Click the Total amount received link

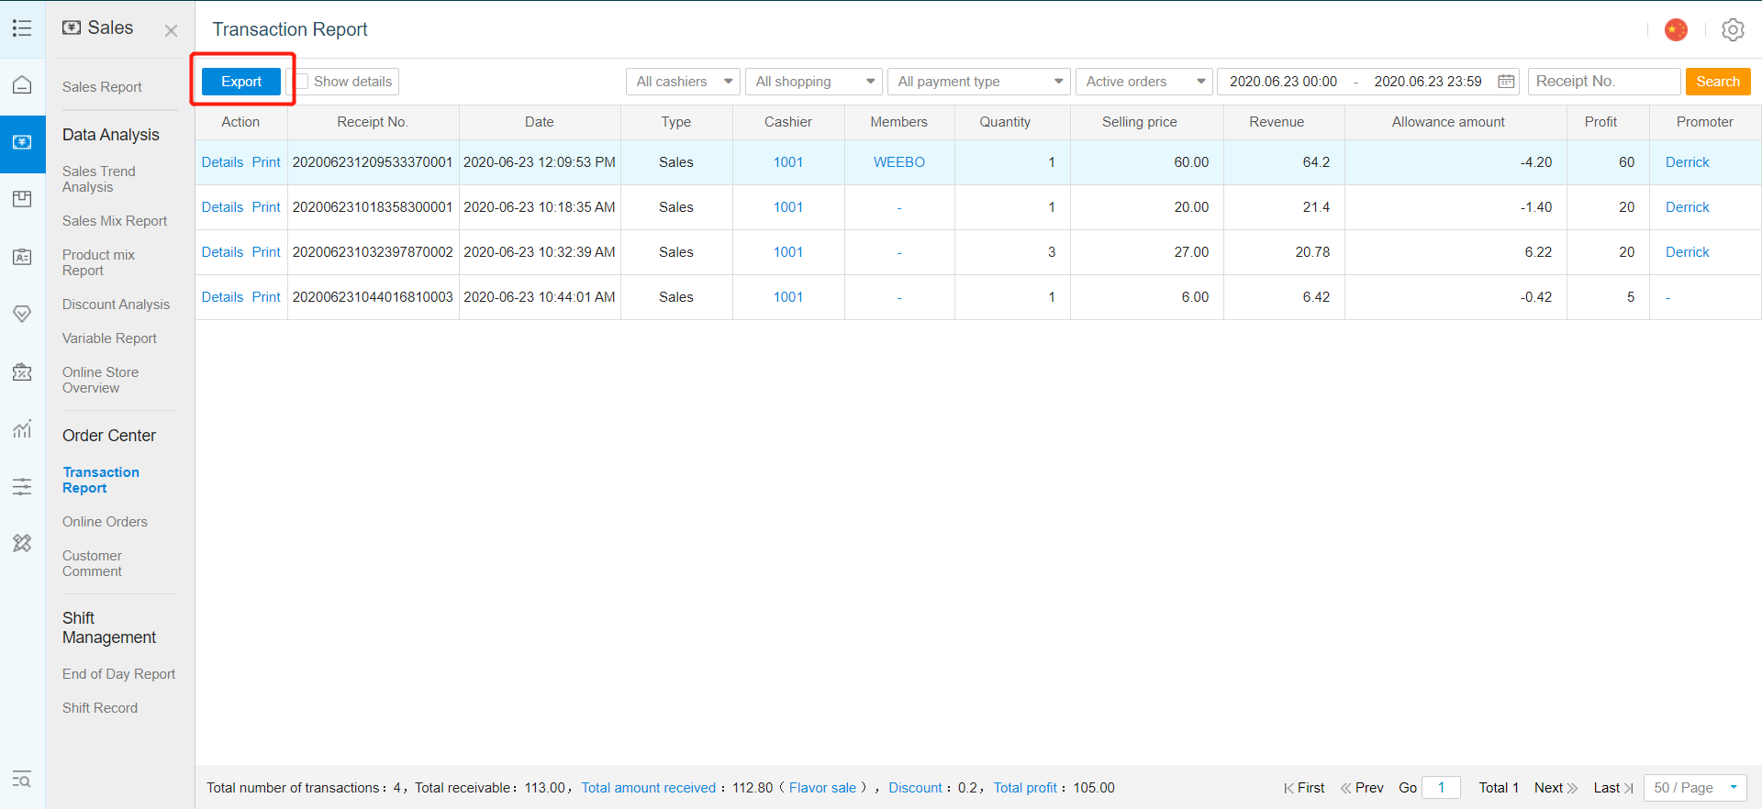click(649, 788)
